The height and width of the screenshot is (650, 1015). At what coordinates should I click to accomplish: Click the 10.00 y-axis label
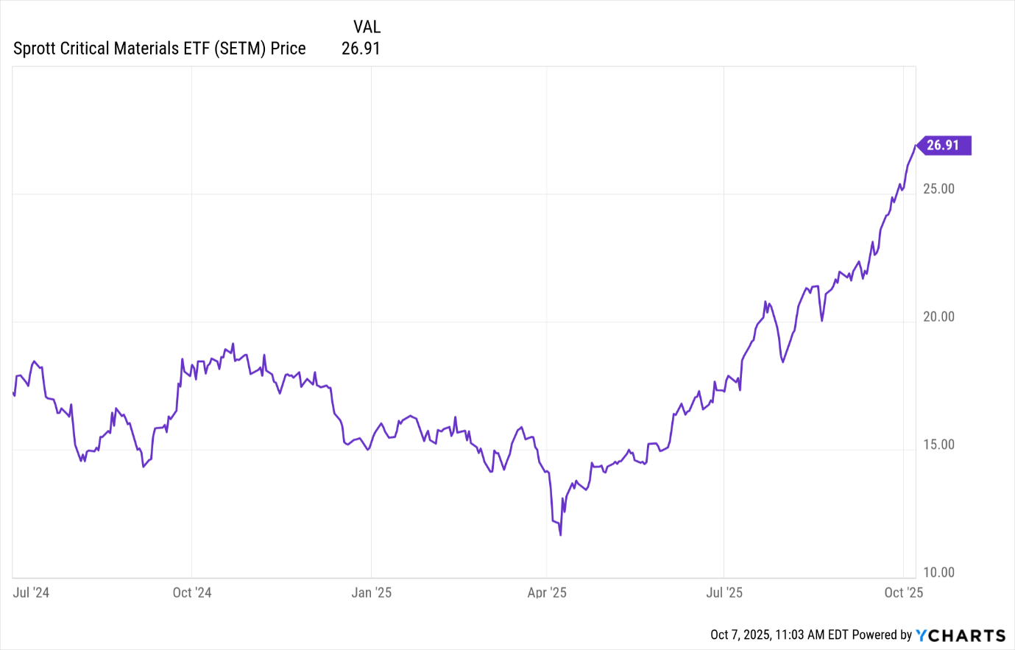pyautogui.click(x=938, y=572)
